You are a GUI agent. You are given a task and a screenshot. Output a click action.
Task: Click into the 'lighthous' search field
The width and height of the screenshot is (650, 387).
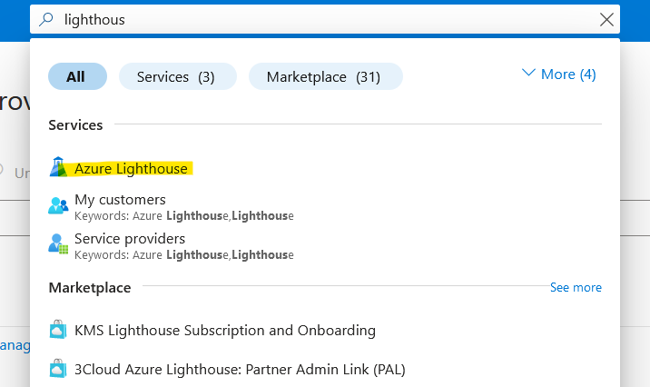click(x=325, y=19)
